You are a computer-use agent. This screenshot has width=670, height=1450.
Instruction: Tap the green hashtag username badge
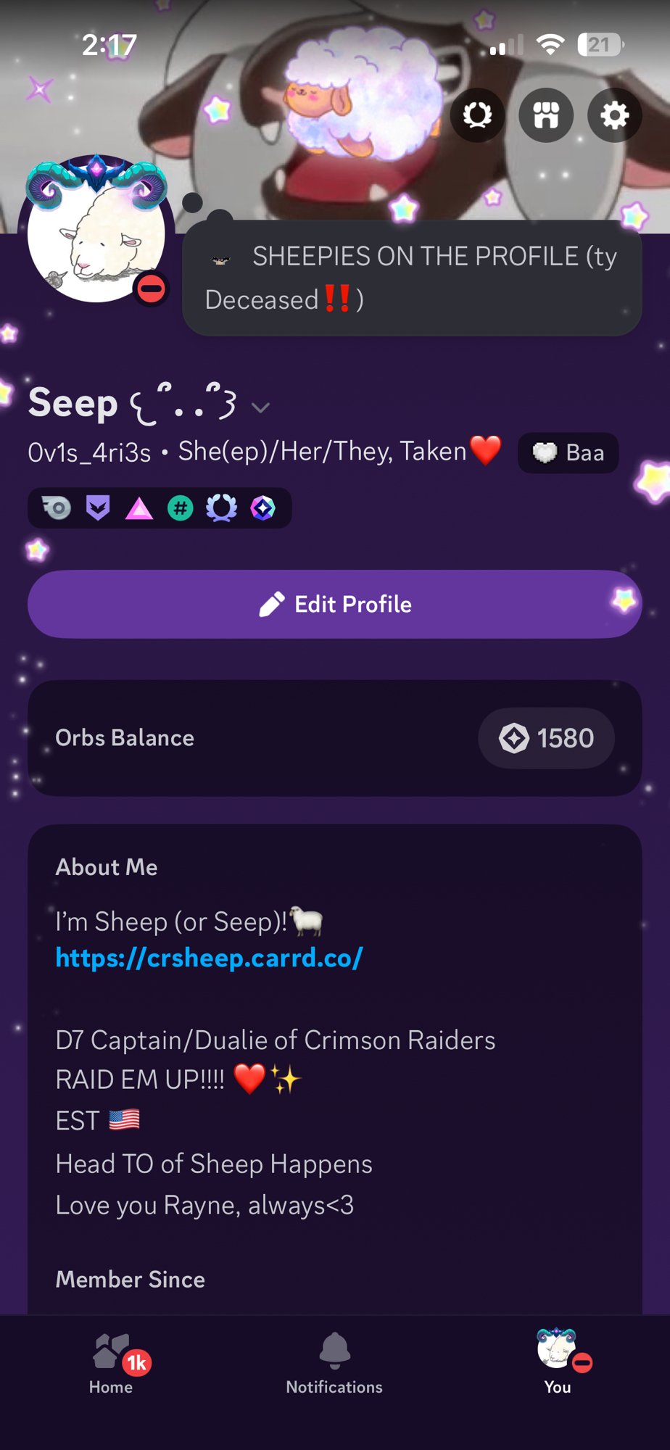[x=181, y=508]
